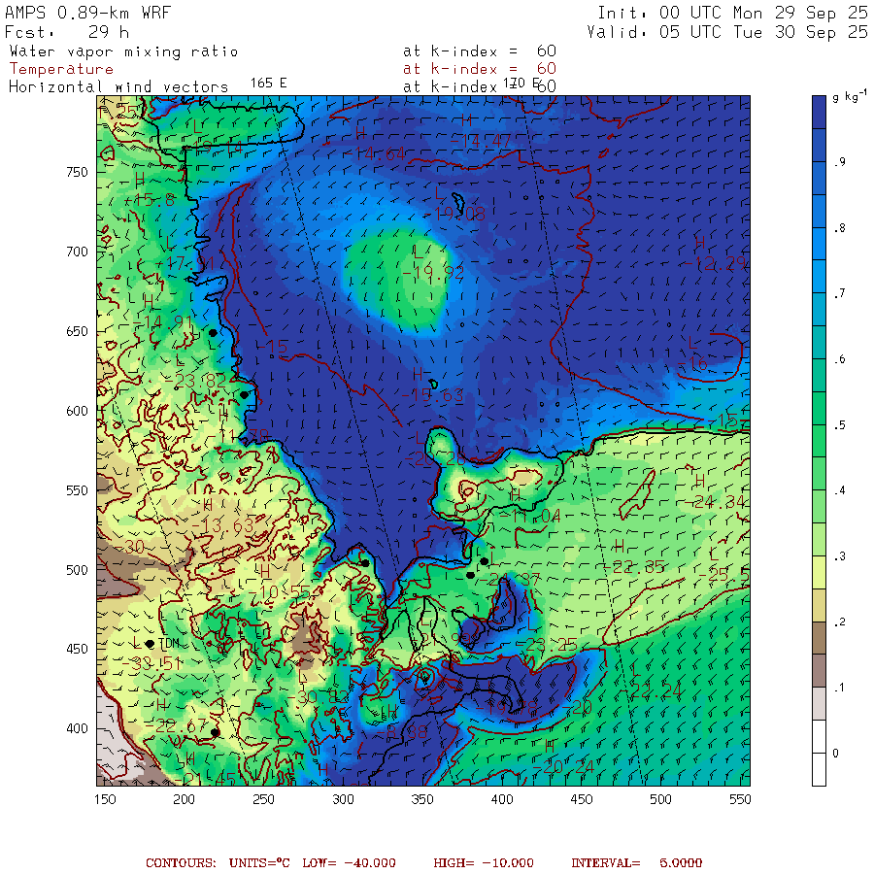The height and width of the screenshot is (874, 874).
Task: Click the red Temperature legend label
Action: click(61, 69)
